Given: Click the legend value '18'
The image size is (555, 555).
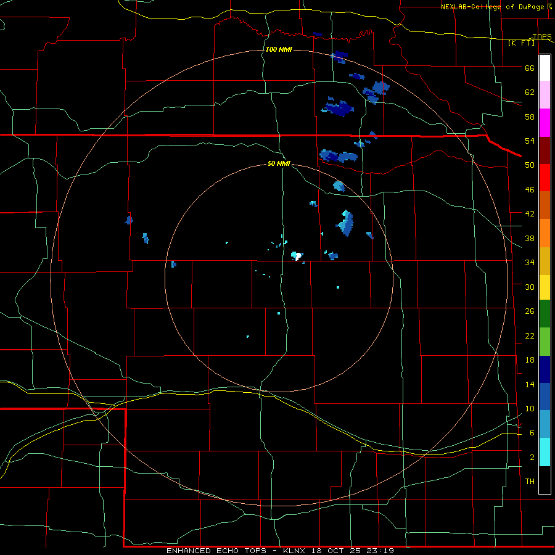Looking at the screenshot, I should (x=530, y=360).
